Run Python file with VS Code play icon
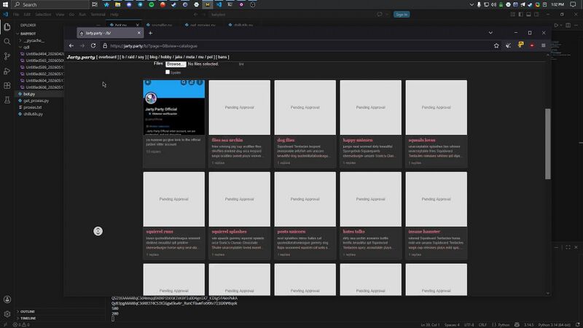 tap(556, 26)
